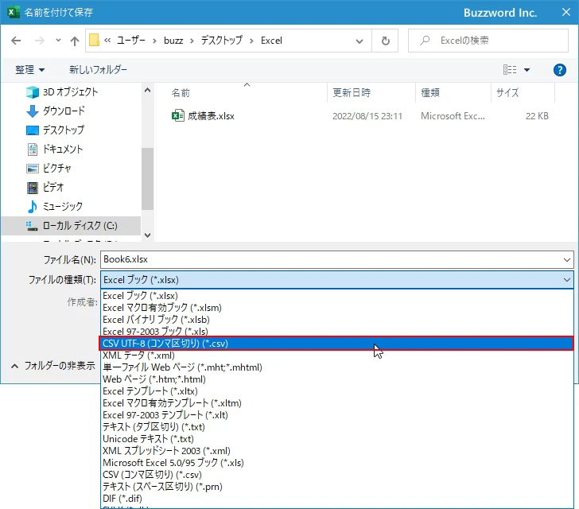Choose Excel マクロ有効テンプレート (*.xltm) option
Viewport: 579px width, 509px height.
point(336,403)
